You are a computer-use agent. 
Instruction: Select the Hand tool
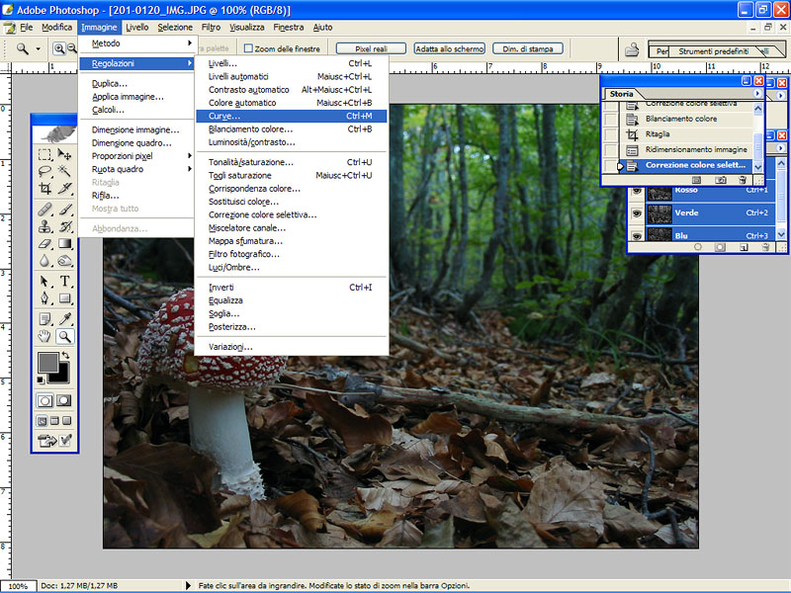44,336
